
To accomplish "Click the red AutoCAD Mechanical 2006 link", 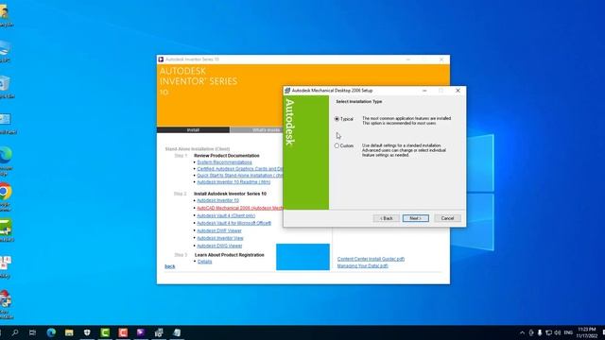I will pos(239,208).
